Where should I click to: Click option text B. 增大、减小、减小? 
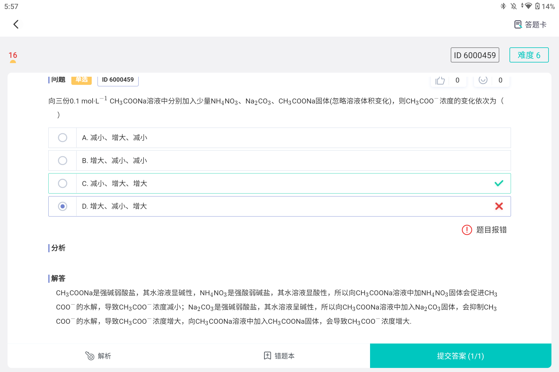coord(115,160)
